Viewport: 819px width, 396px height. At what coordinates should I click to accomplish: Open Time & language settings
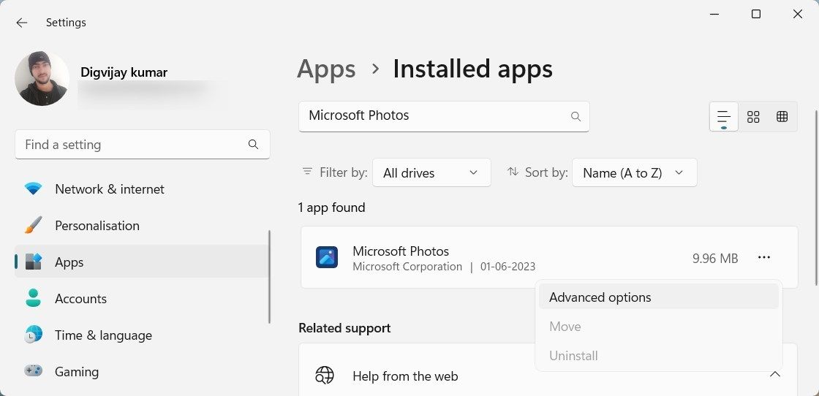point(103,335)
